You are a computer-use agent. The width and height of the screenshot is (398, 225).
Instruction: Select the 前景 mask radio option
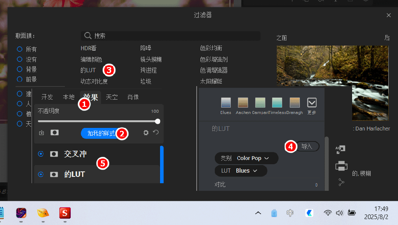pyautogui.click(x=19, y=79)
